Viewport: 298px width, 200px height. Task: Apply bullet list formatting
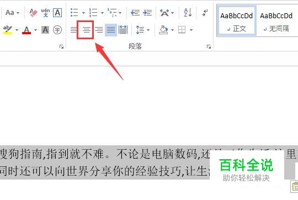coord(74,13)
